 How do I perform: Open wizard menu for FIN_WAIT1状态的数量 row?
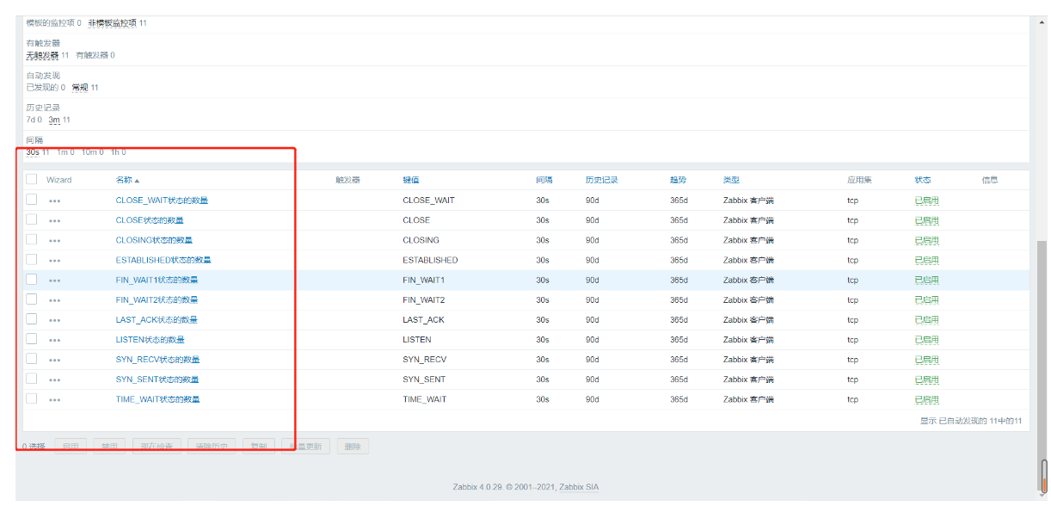coord(54,280)
